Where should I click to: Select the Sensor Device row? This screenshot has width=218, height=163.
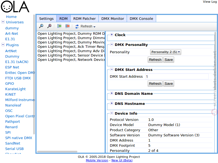click(71, 55)
